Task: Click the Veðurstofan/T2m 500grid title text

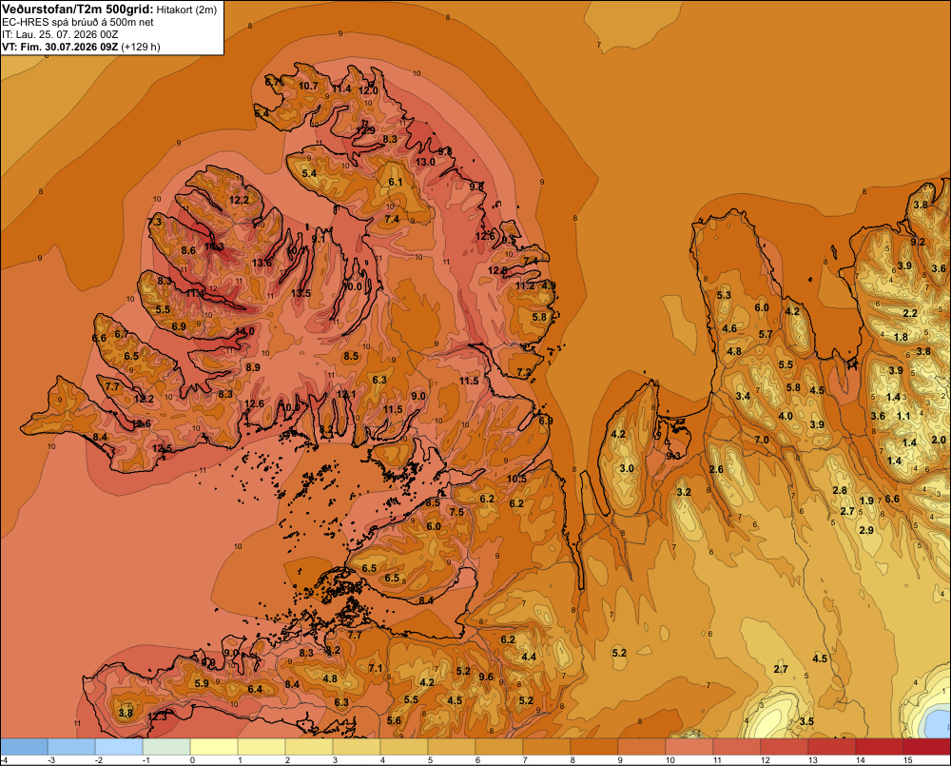Action: [x=78, y=10]
